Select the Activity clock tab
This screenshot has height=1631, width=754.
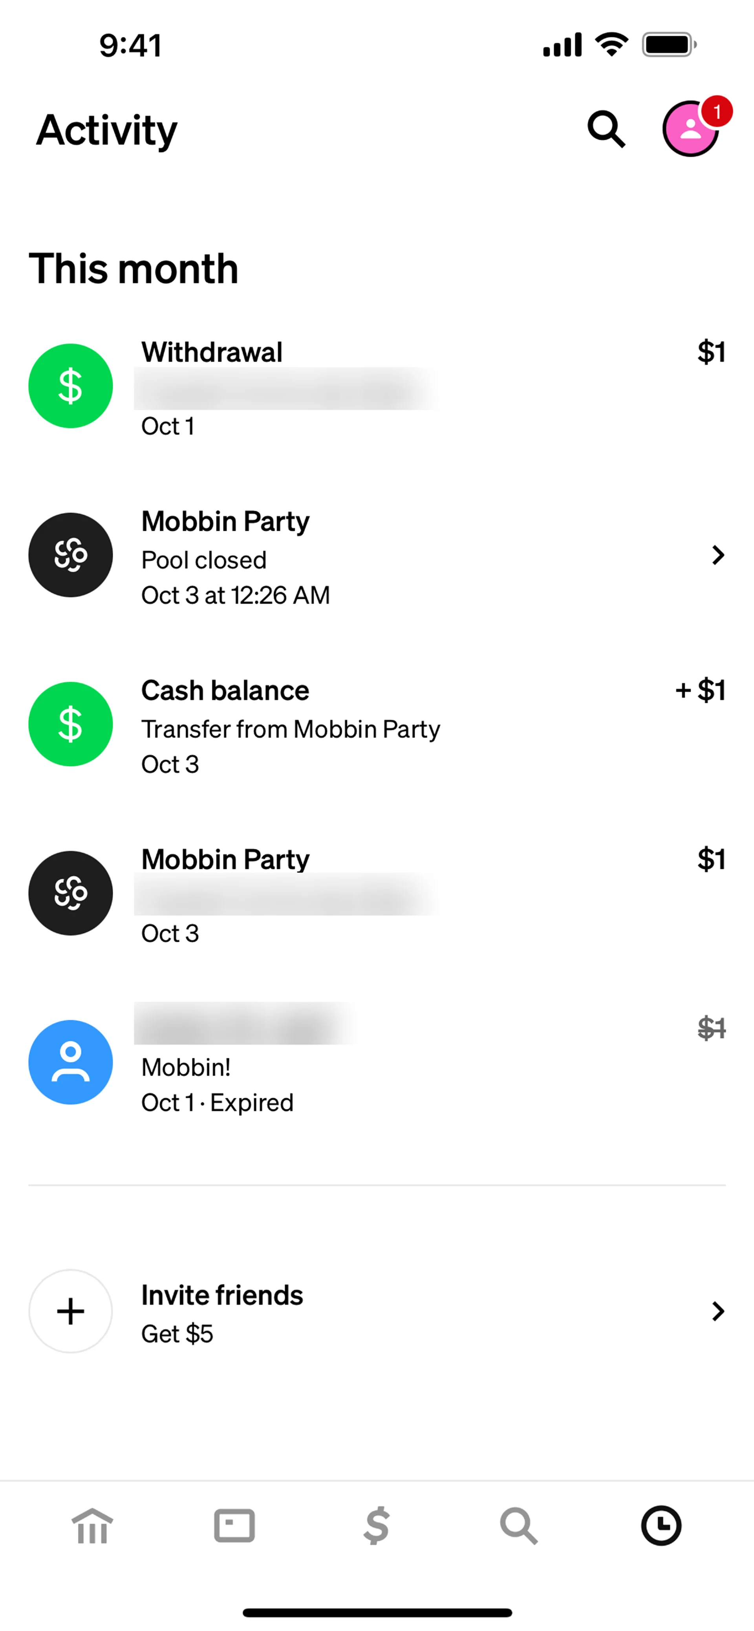661,1526
